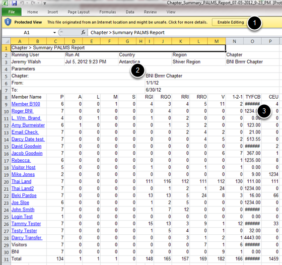
Task: Open the Jacob Goodwin link
Action: click(27, 153)
